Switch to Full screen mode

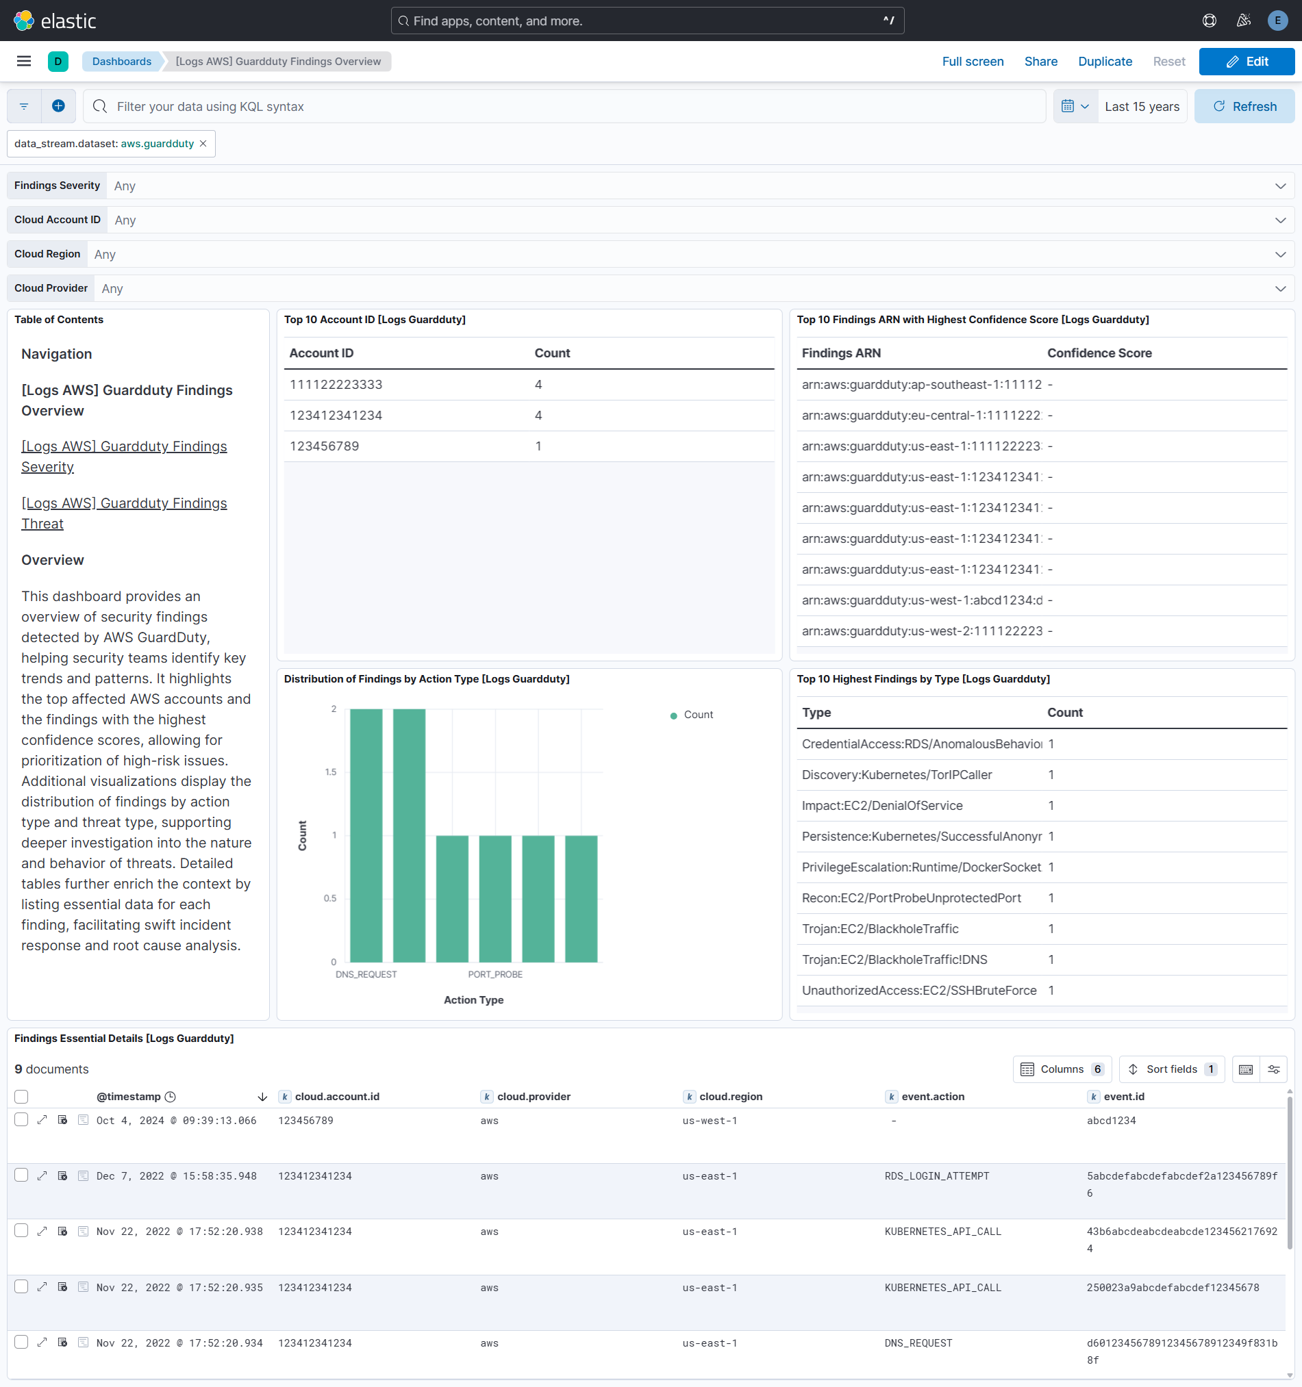(x=973, y=62)
